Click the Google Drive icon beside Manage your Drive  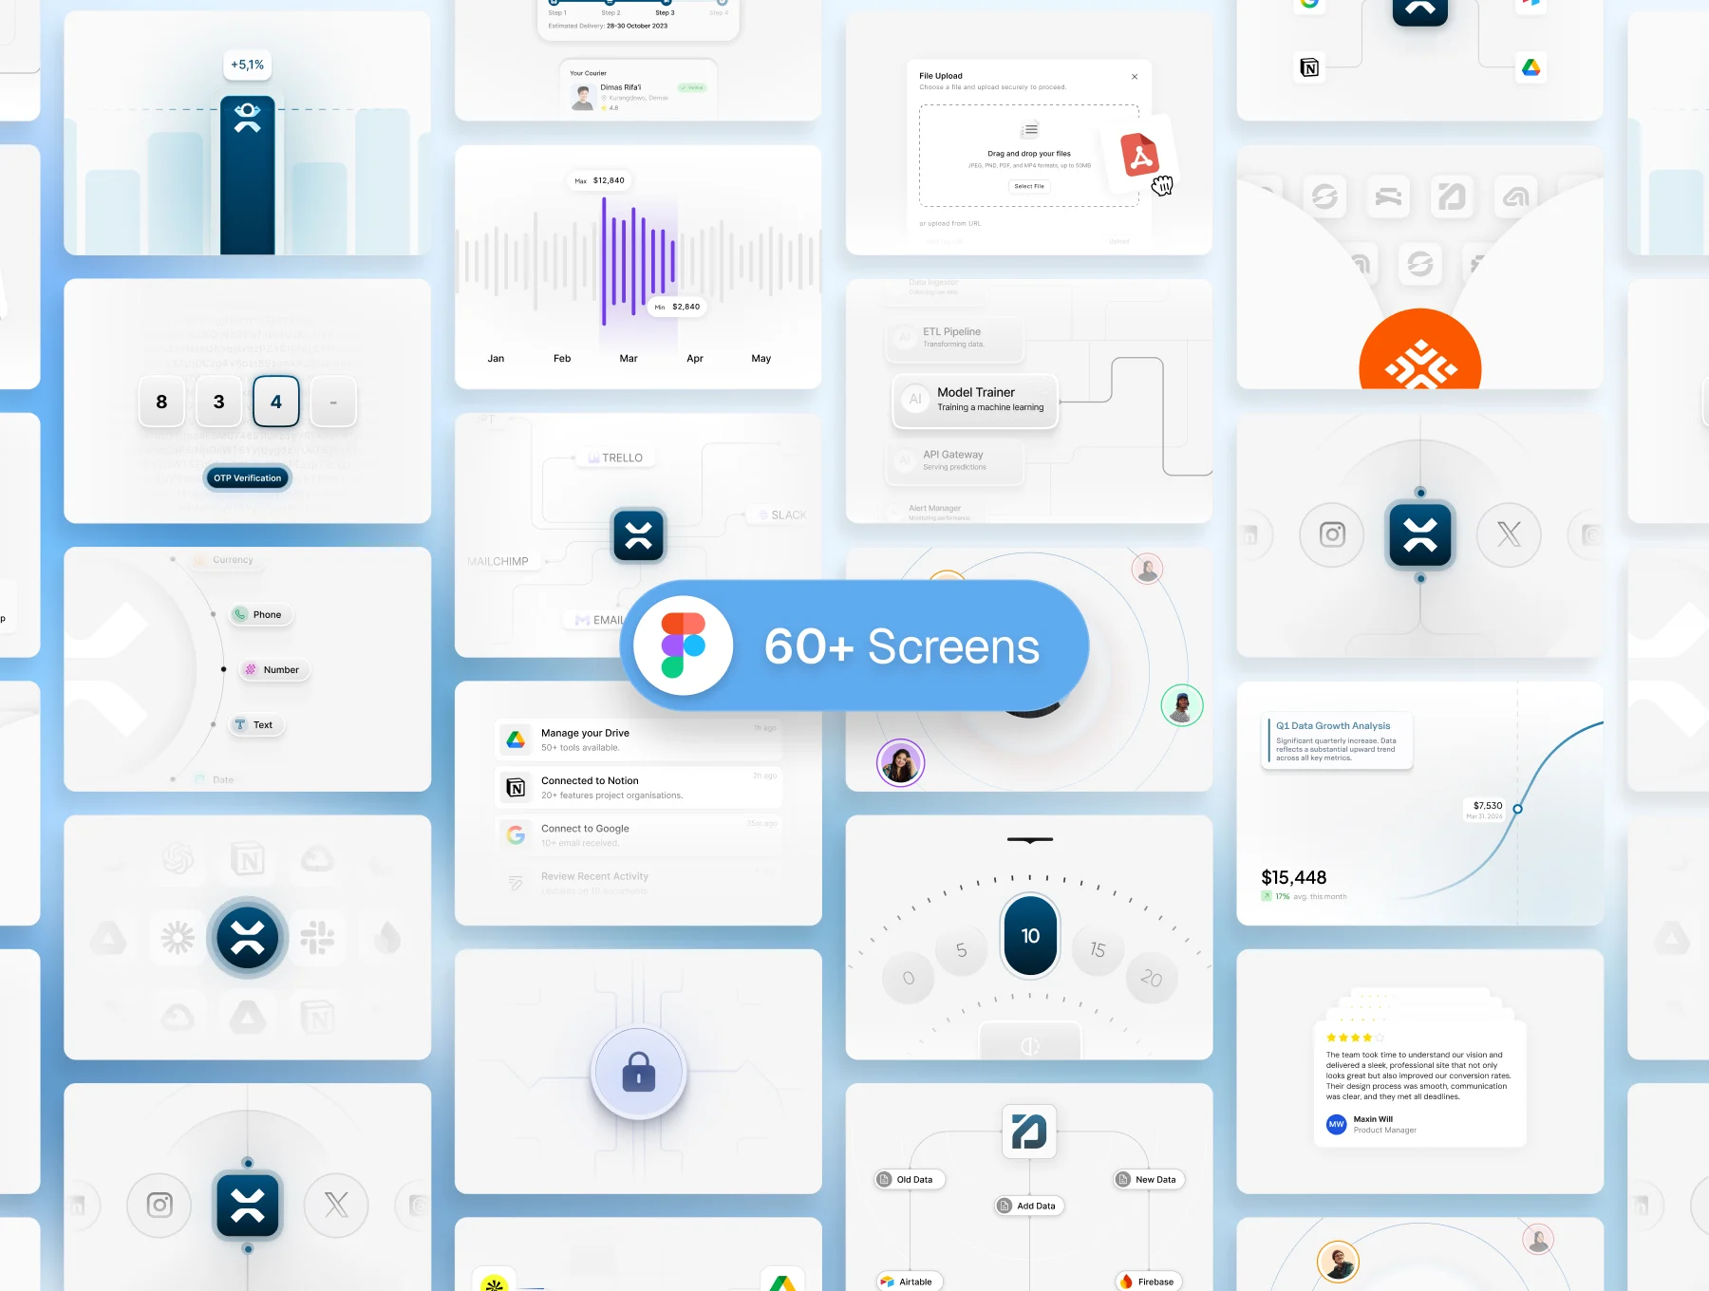pyautogui.click(x=516, y=739)
